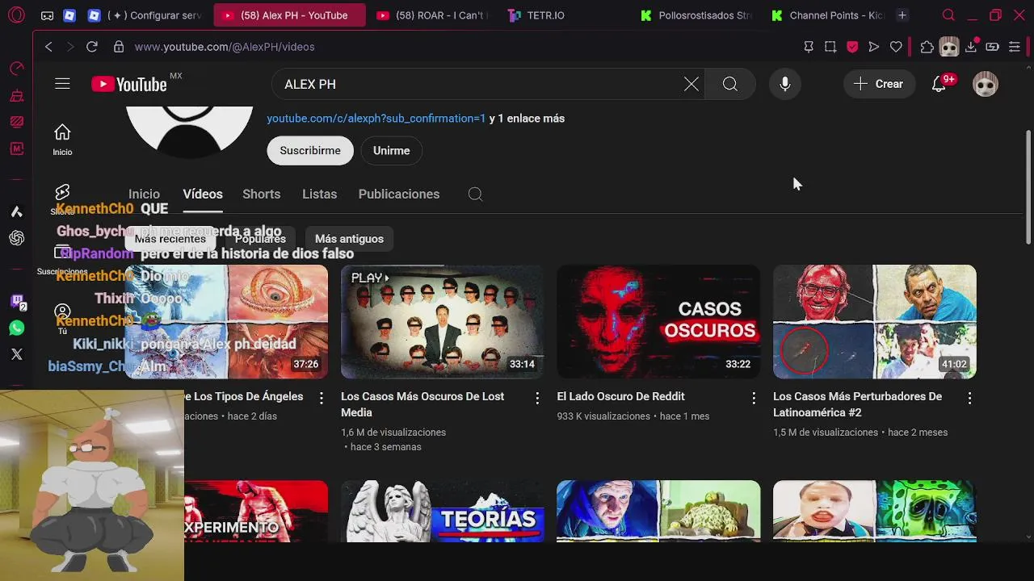Search within the channel using magnifier
The height and width of the screenshot is (581, 1034).
point(475,194)
